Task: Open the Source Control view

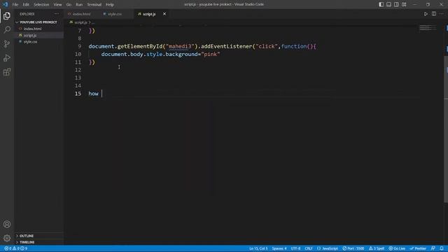Action: [x=7, y=43]
